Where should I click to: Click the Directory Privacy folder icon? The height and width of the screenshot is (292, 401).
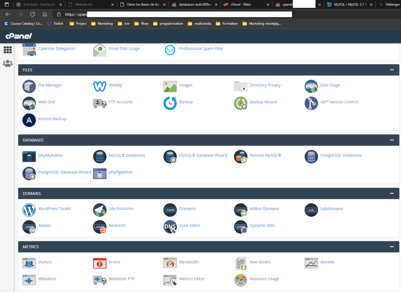pyautogui.click(x=241, y=86)
